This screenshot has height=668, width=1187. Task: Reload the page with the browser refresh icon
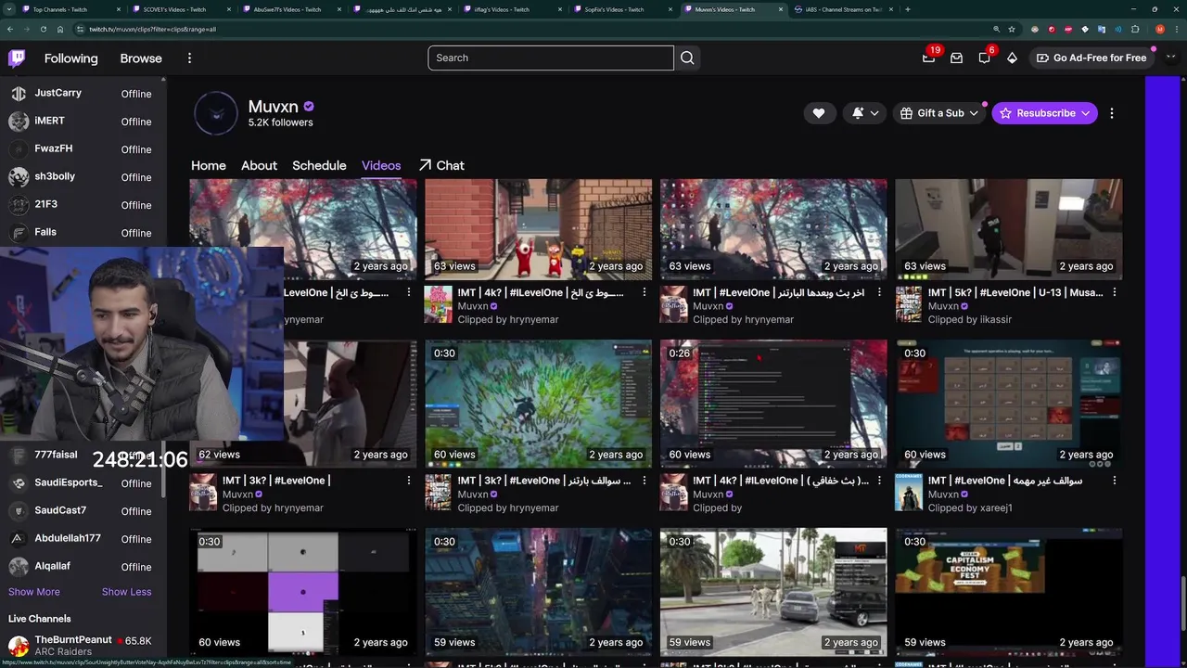point(43,29)
